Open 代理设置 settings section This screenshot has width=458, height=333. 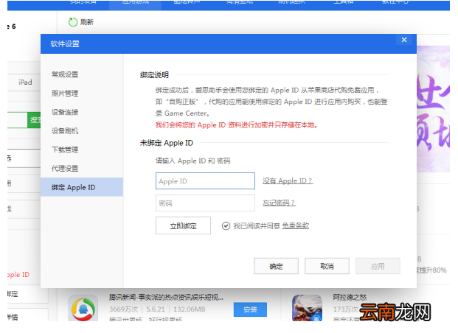click(65, 169)
